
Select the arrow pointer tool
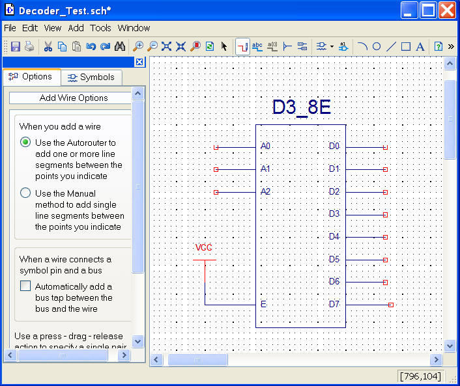[x=224, y=46]
